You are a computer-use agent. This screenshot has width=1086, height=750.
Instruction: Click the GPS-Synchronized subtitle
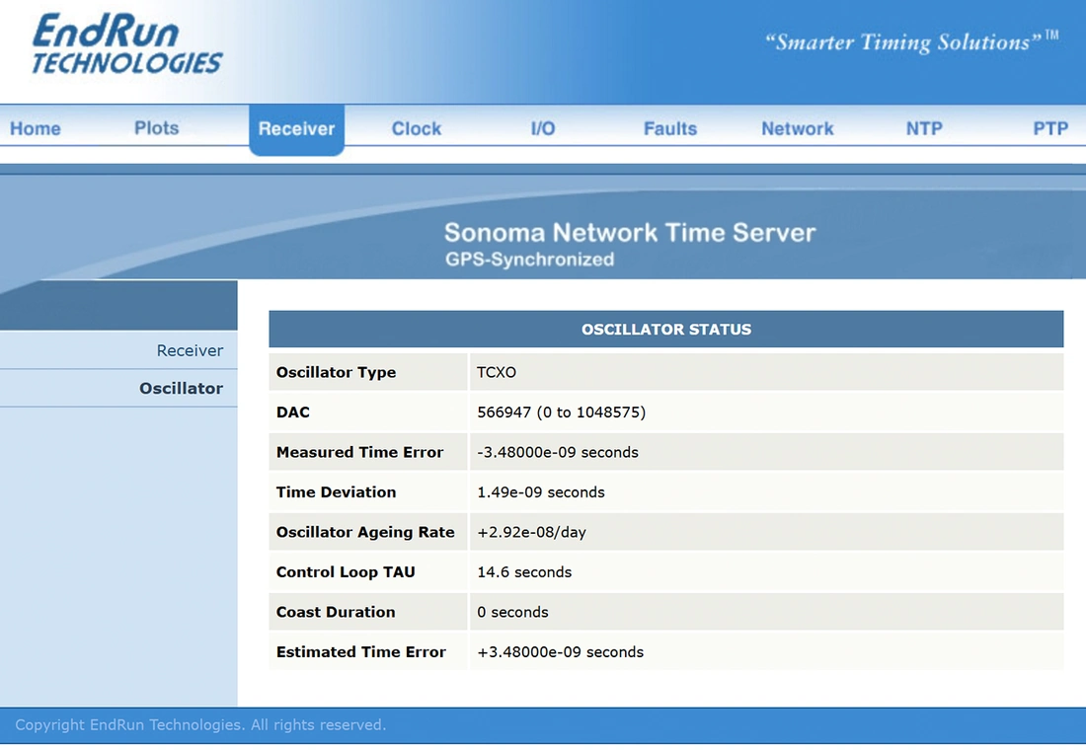click(x=530, y=260)
